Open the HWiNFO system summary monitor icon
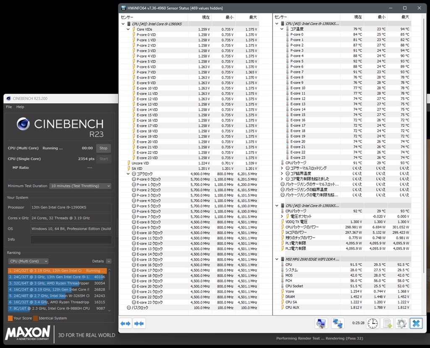 321,324
